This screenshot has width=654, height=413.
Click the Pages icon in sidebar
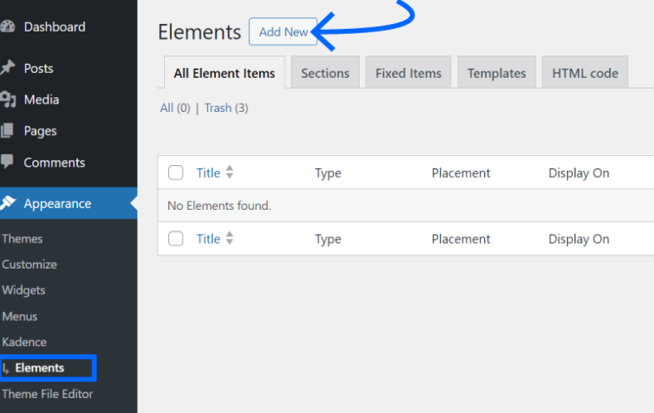pos(7,131)
